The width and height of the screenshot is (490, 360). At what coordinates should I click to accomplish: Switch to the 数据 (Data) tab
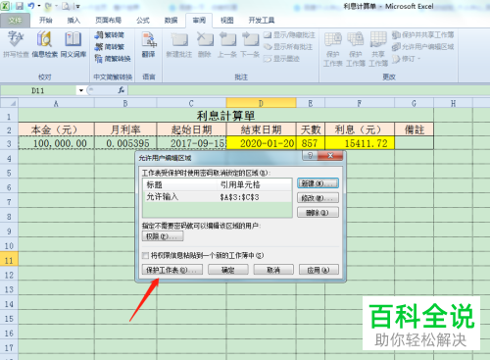(171, 21)
